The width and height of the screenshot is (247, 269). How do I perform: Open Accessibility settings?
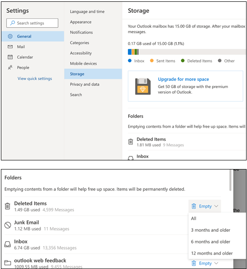point(81,53)
